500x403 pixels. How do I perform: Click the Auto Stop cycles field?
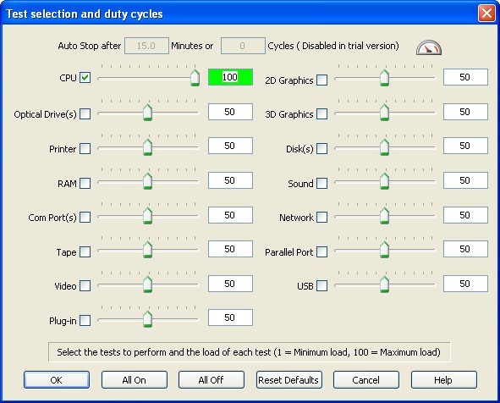coord(243,46)
